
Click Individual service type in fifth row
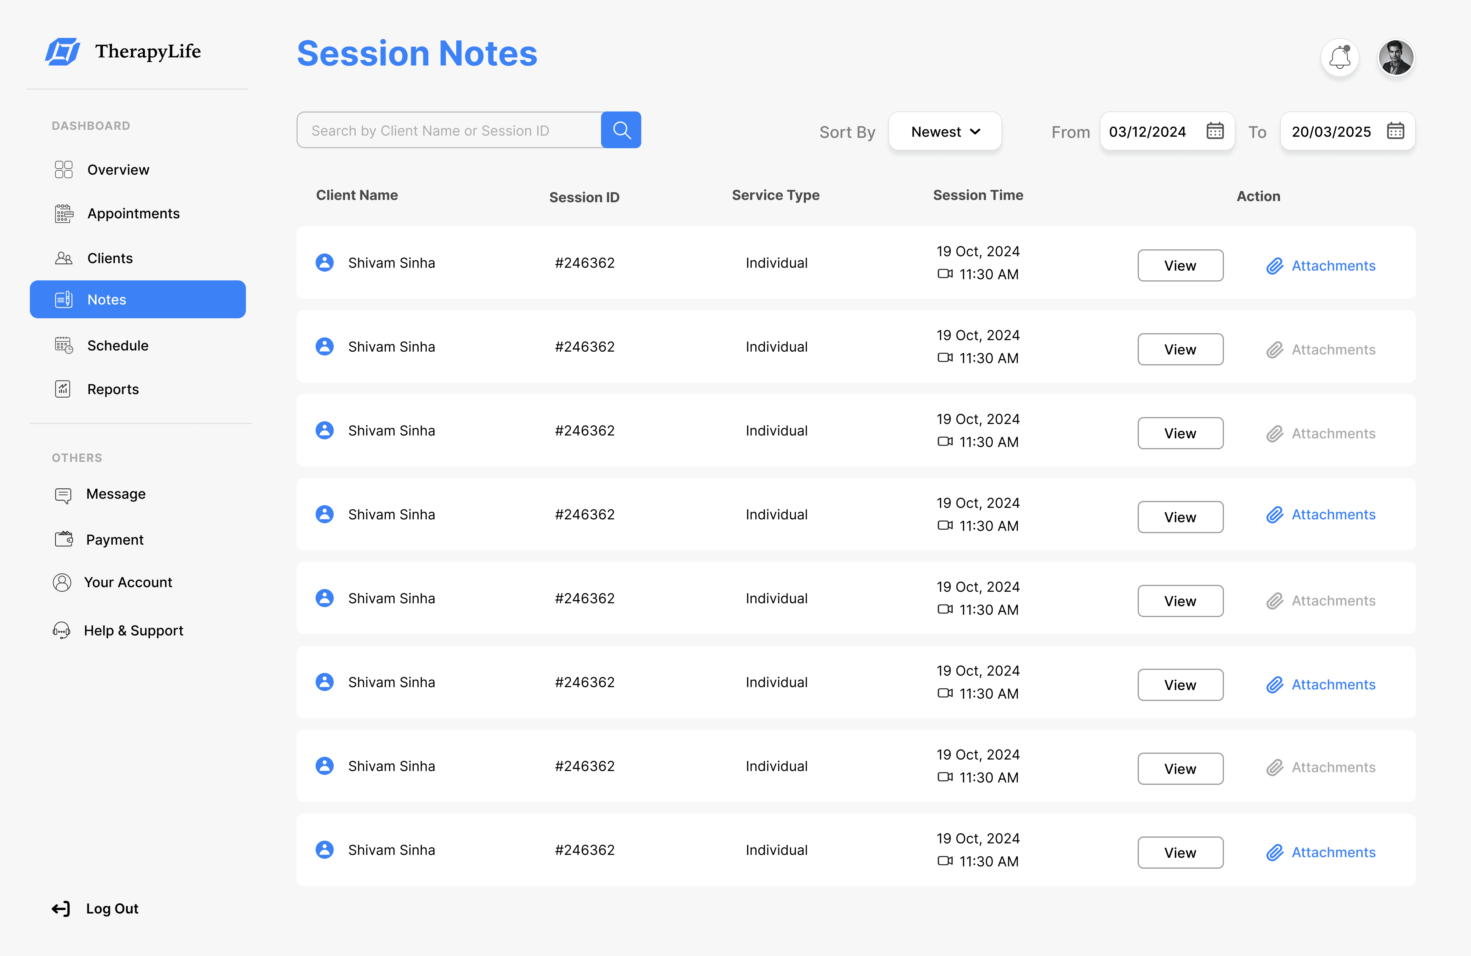[776, 598]
